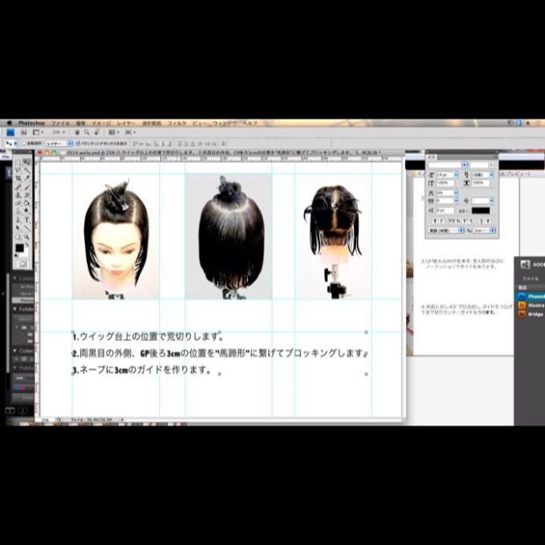Screen dimensions: 545x545
Task: Swap foreground and background colors
Action: pyautogui.click(x=26, y=244)
